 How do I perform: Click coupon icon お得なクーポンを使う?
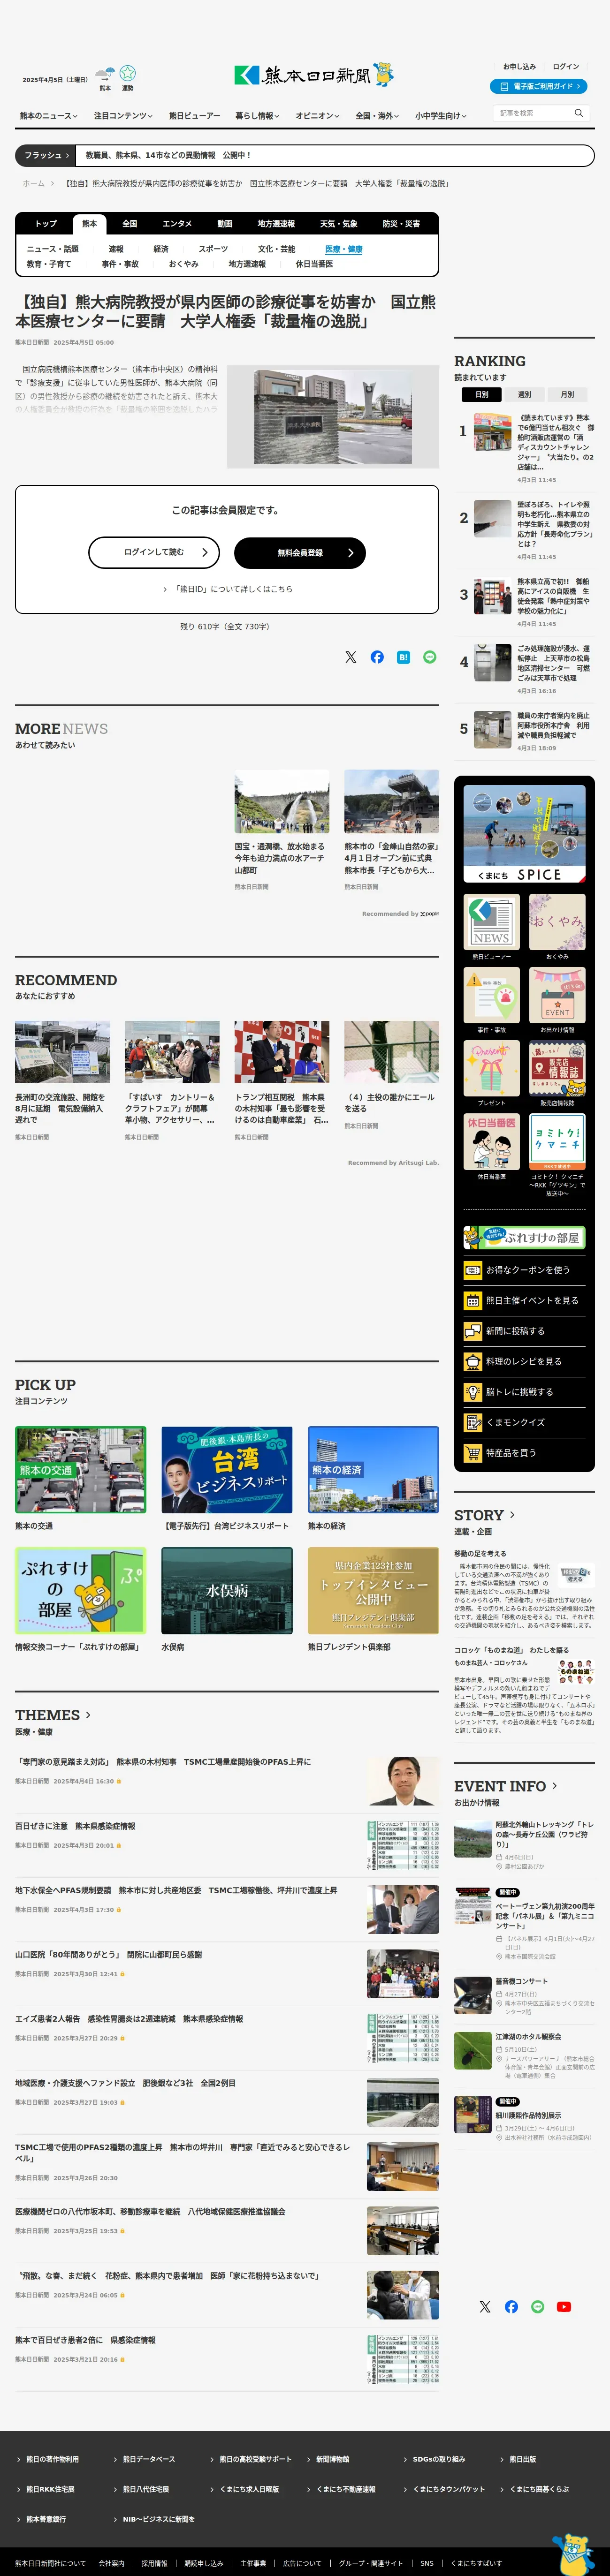click(x=473, y=1270)
